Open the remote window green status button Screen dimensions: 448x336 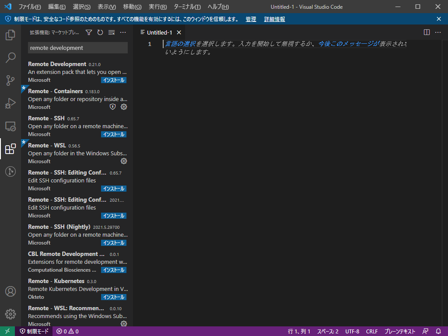[7, 331]
